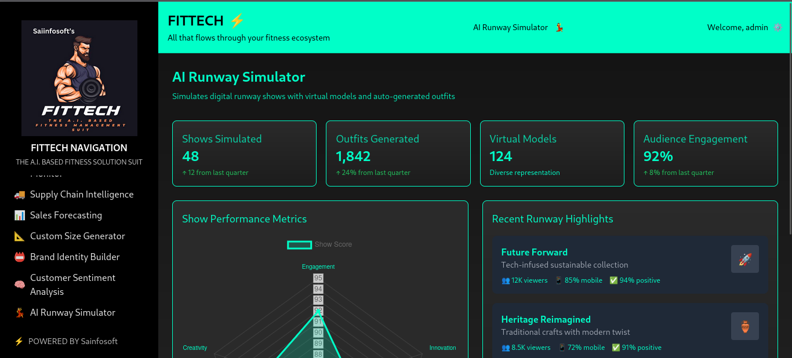
Task: Click the Sales Forecasting chart icon
Action: coord(20,215)
